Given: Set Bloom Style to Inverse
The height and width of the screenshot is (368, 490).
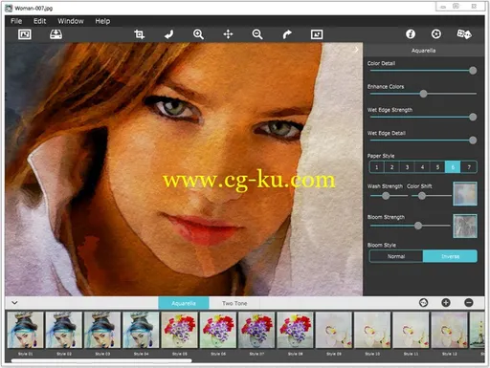Looking at the screenshot, I should 450,256.
